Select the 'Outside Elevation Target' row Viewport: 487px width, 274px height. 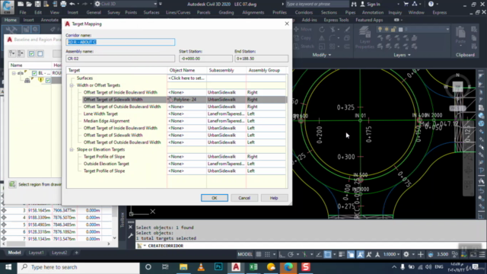(x=177, y=164)
